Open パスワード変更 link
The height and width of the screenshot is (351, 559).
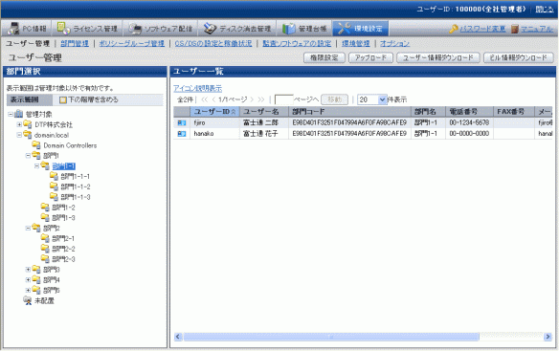pyautogui.click(x=482, y=29)
